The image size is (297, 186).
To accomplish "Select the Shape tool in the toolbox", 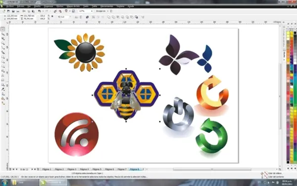I will click(x=2, y=34).
